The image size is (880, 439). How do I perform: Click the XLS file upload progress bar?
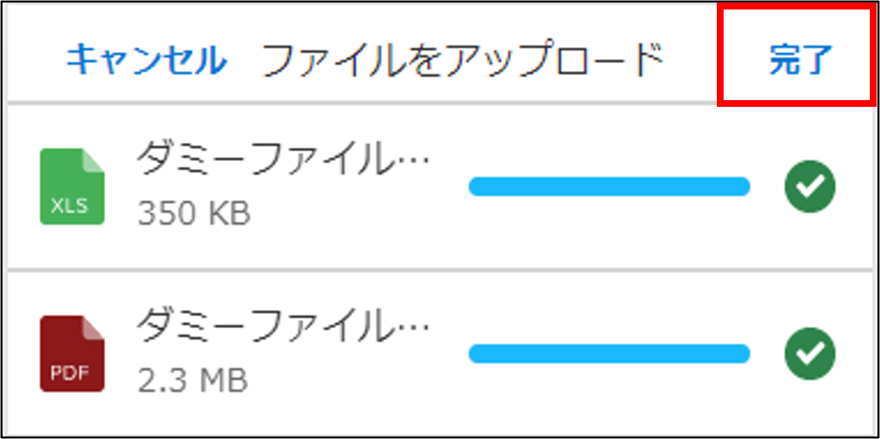(x=609, y=187)
